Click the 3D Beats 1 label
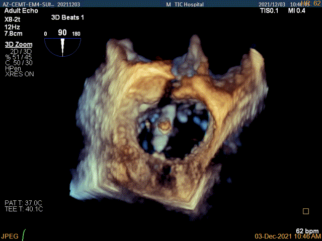This screenshot has height=241, width=322. click(69, 17)
